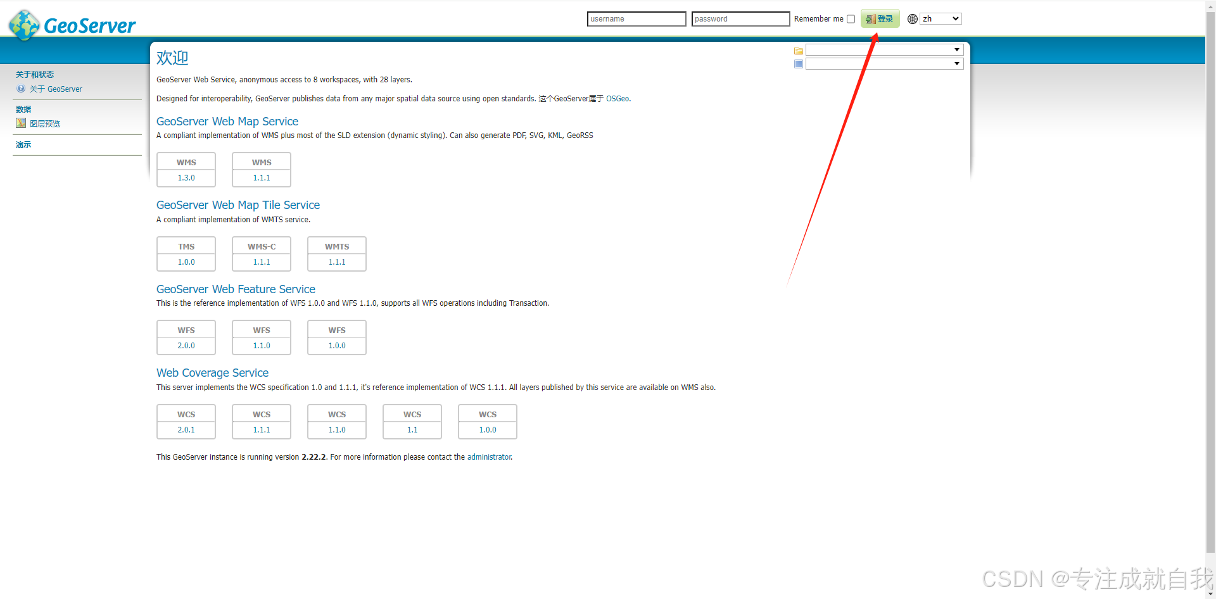The width and height of the screenshot is (1216, 599).
Task: Toggle the Remember me checkbox
Action: coord(851,19)
